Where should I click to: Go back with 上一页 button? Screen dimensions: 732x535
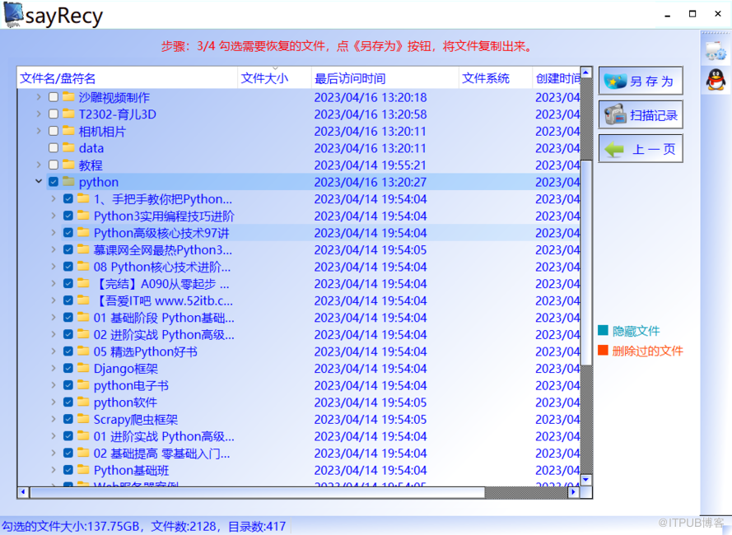click(641, 148)
